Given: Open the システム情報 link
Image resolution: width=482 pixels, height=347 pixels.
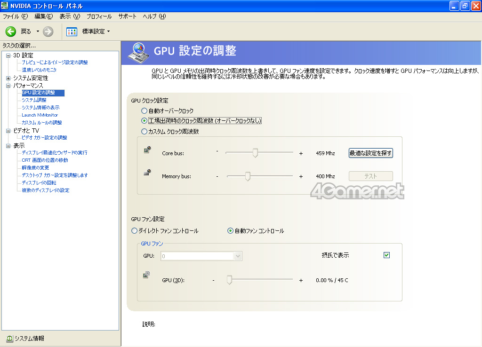Looking at the screenshot, I should [x=30, y=339].
